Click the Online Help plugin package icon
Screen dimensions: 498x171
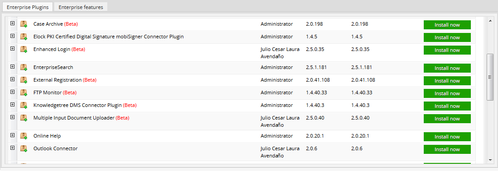pyautogui.click(x=24, y=136)
